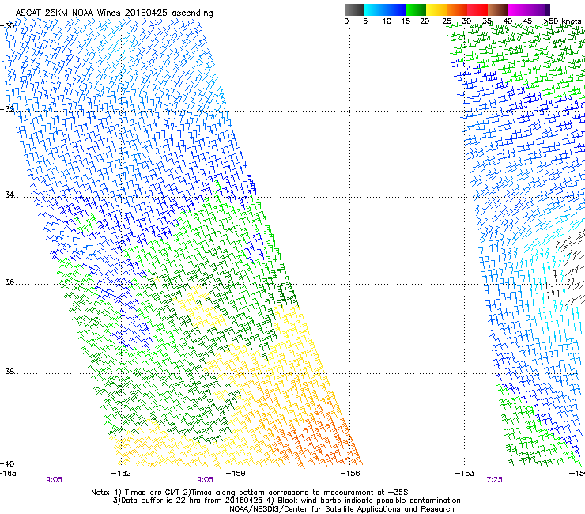
Task: Click the '-32' latitude axis label
Action: tap(7, 109)
